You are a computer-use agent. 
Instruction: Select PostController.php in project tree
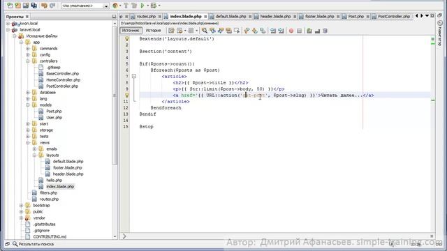(62, 86)
